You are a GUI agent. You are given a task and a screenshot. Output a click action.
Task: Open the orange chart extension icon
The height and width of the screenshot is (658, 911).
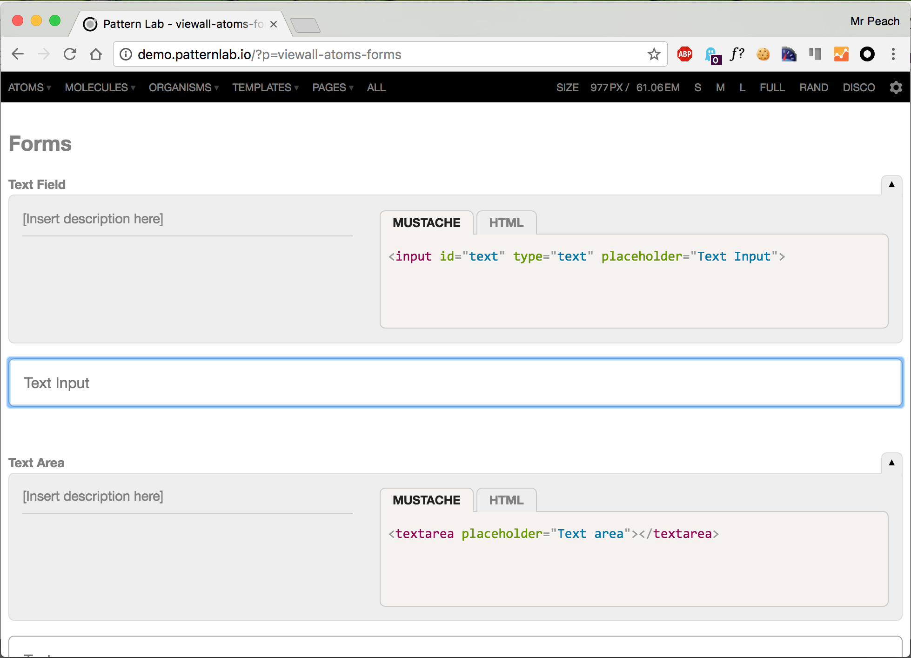(841, 54)
